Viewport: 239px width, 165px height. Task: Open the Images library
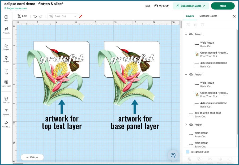pyautogui.click(x=6, y=59)
